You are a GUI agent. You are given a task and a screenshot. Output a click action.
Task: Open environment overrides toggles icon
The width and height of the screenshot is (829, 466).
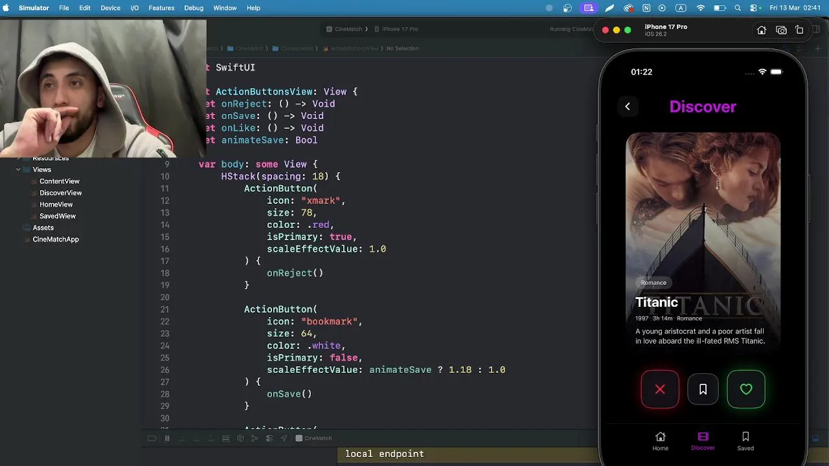point(269,438)
